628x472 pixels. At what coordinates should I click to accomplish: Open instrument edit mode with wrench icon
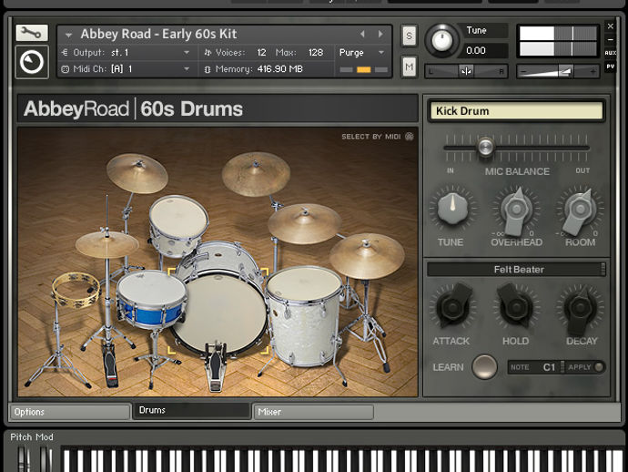32,33
